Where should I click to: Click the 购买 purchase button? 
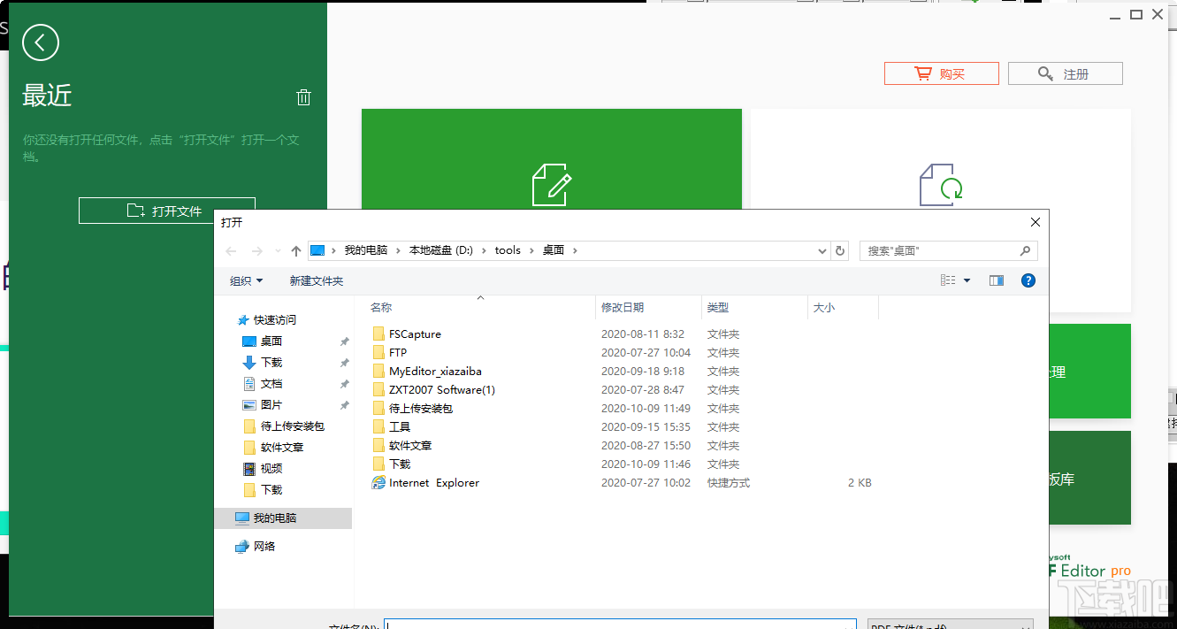click(942, 73)
